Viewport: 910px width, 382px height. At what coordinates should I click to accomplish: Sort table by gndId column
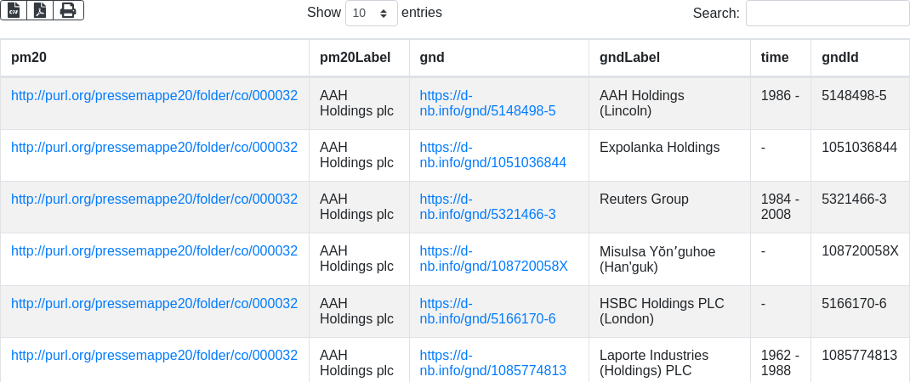[860, 58]
